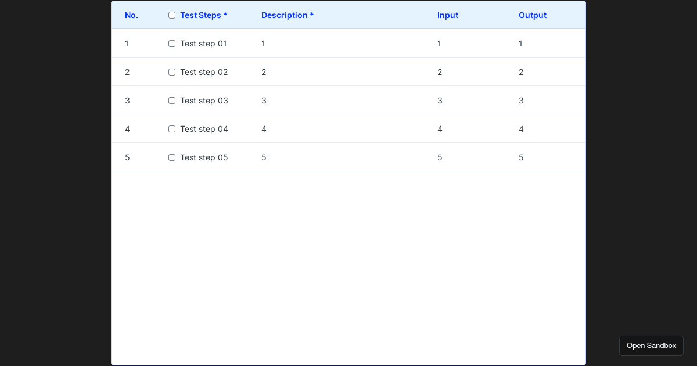Select the Test step 04 checkbox
The width and height of the screenshot is (697, 366).
point(172,129)
